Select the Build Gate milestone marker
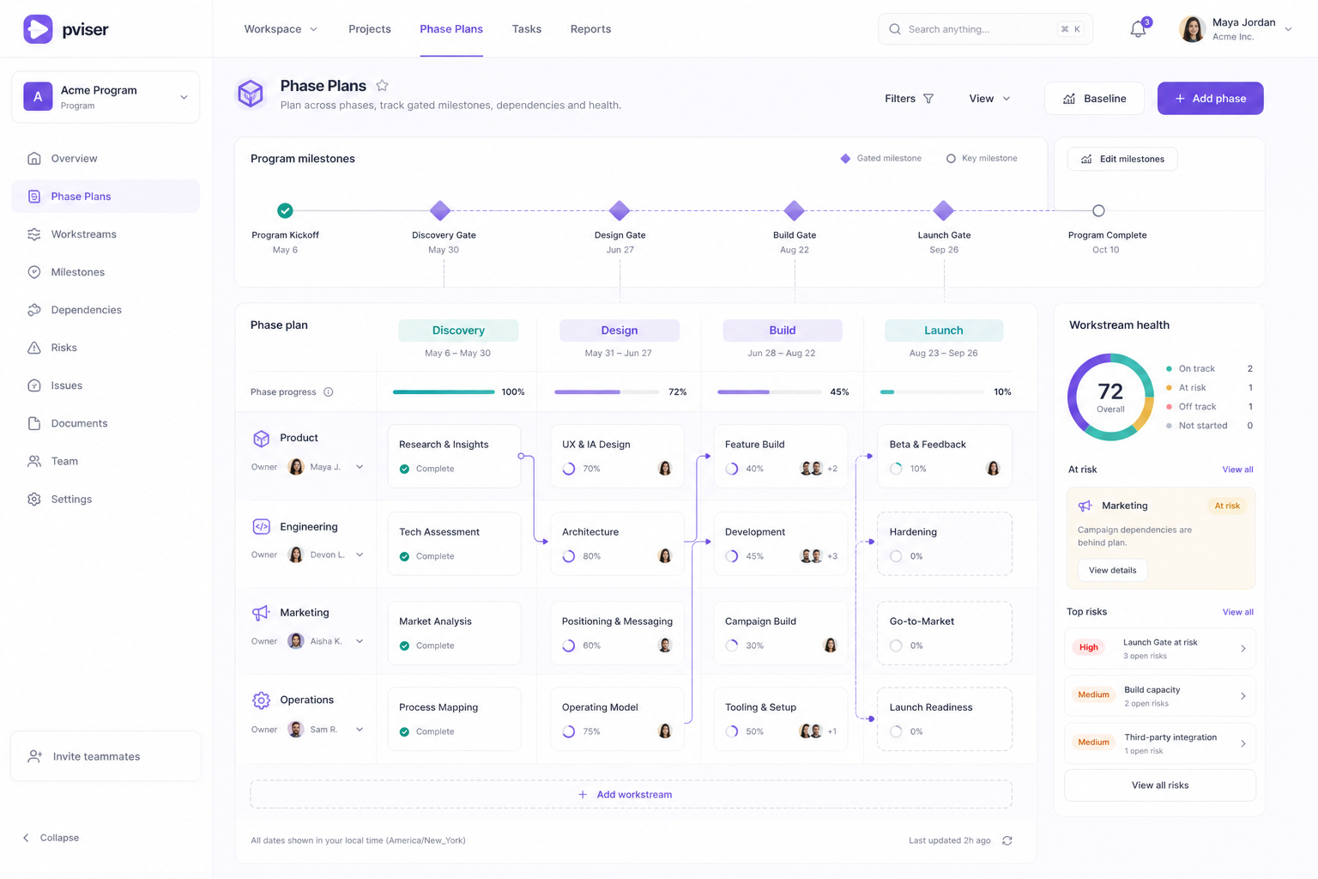 click(795, 210)
